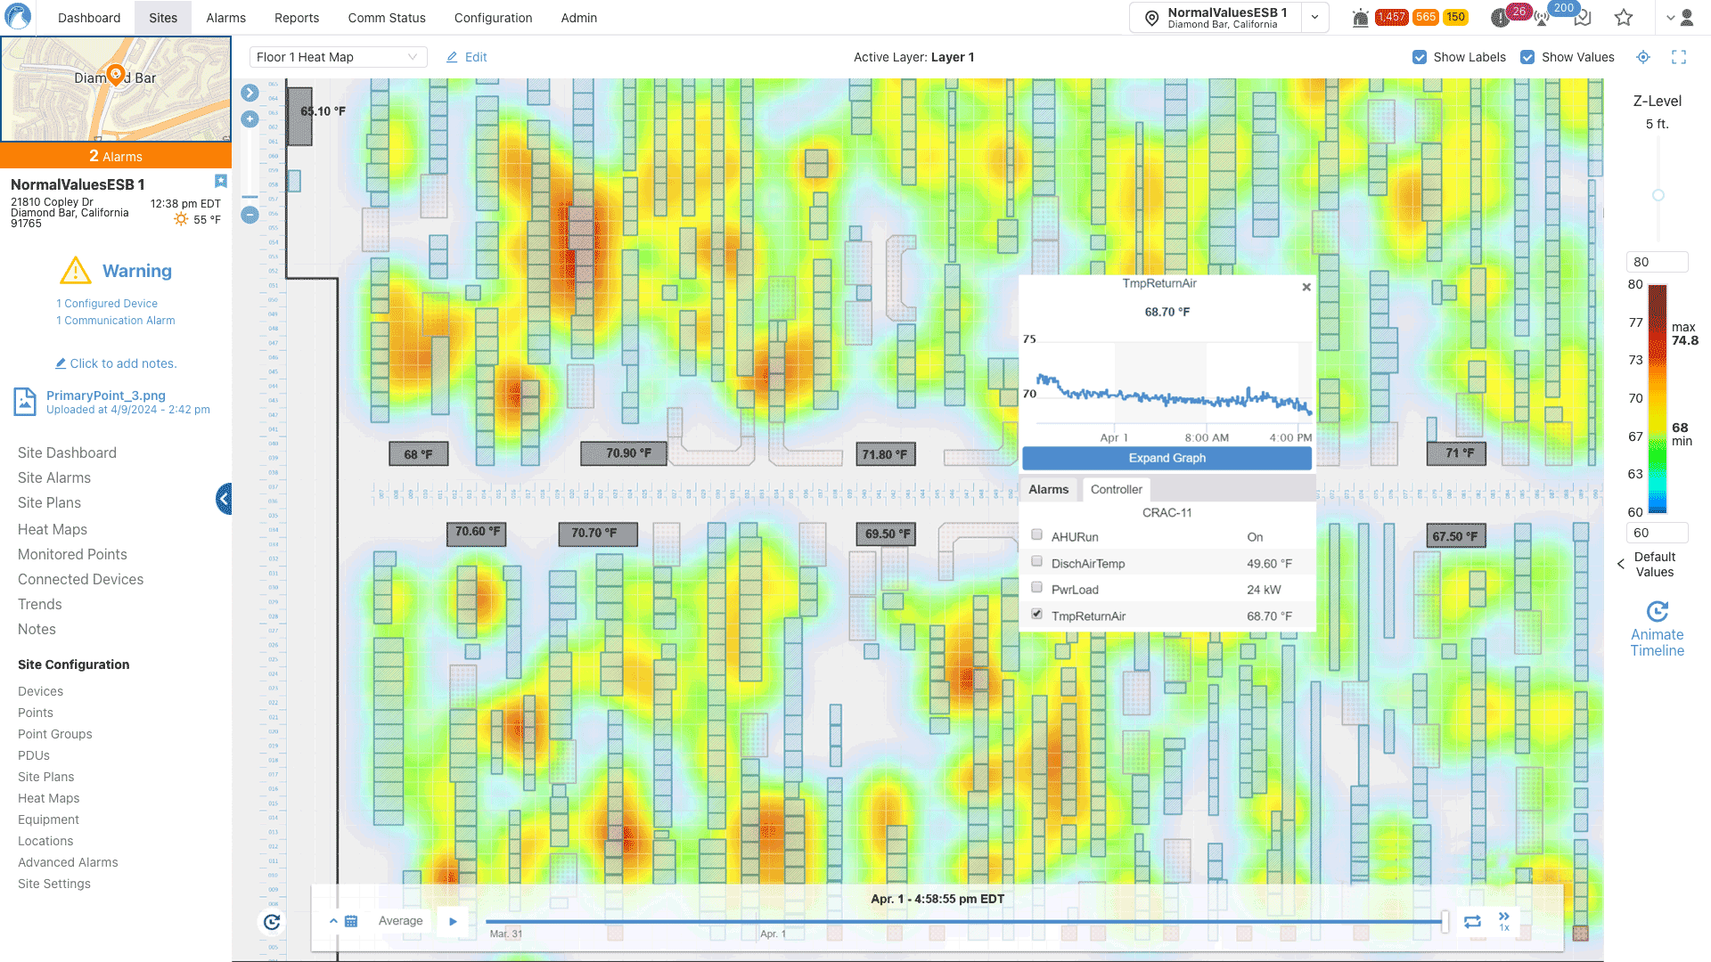
Task: Zoom in with the plus map button
Action: coord(250,118)
